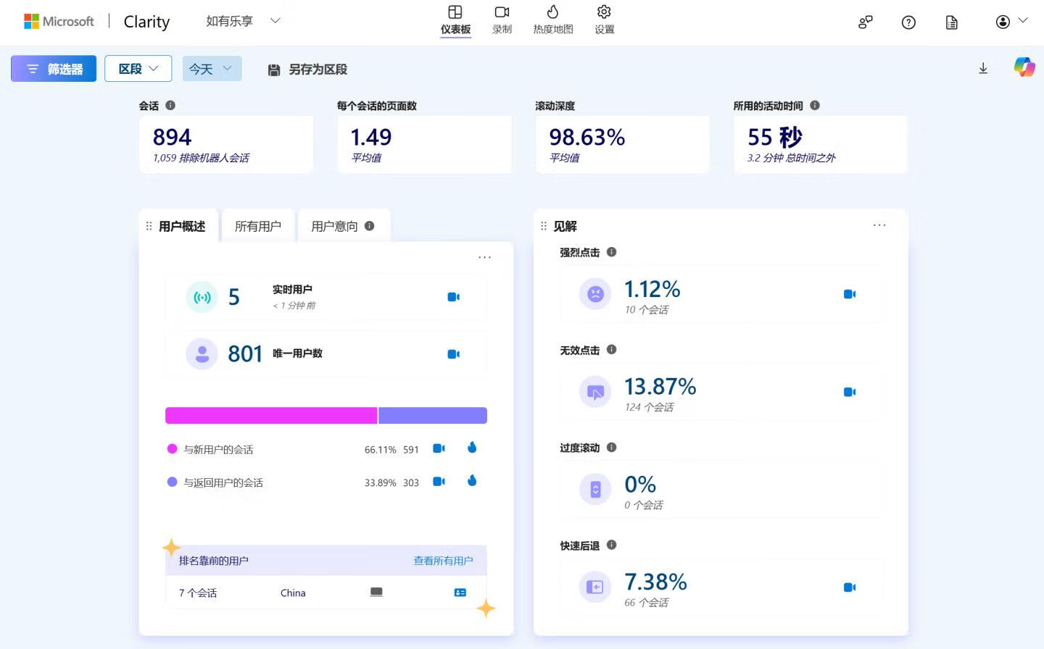Click the help question mark icon
The height and width of the screenshot is (649, 1044).
(908, 22)
